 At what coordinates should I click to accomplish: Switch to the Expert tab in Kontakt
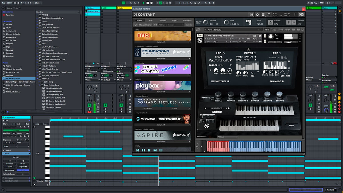coord(175,21)
